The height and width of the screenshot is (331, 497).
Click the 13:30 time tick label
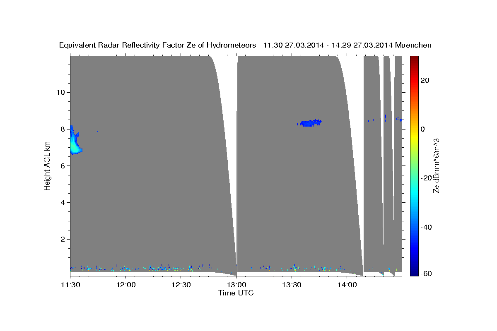(291, 285)
